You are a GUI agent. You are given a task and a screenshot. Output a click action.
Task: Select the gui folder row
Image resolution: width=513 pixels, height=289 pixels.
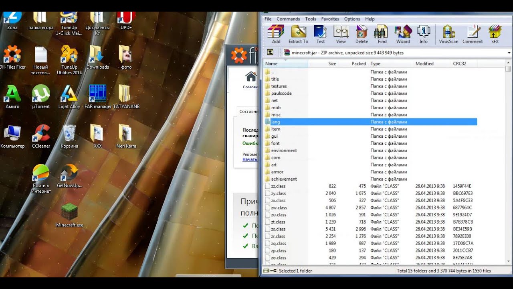(370, 136)
